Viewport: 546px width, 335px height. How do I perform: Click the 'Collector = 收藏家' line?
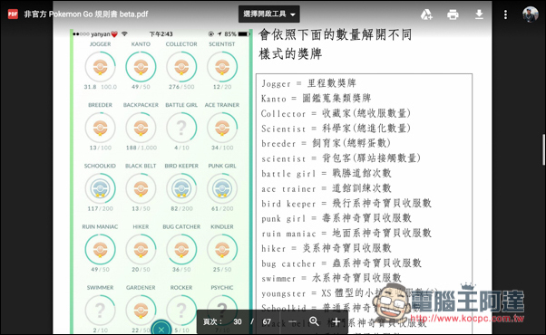tap(336, 113)
